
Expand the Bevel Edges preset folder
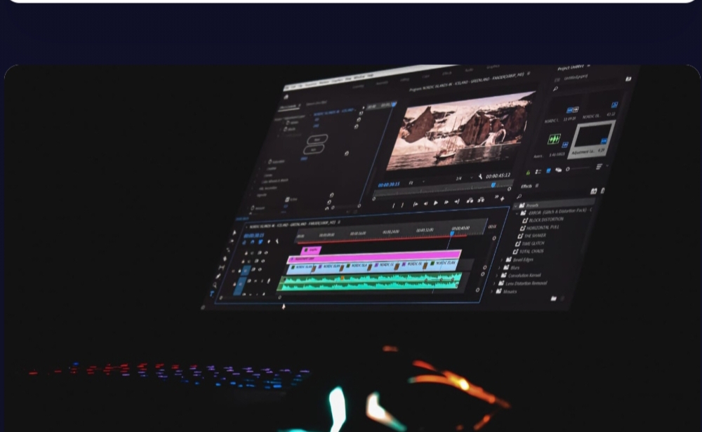tap(501, 259)
